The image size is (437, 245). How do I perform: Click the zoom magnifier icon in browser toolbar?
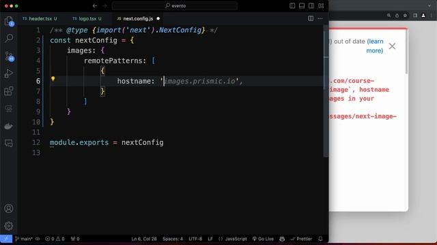pos(389,16)
